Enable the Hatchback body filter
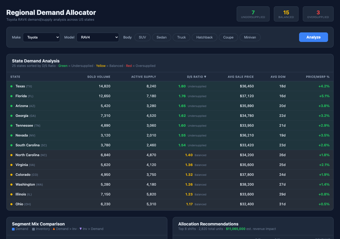The image size is (340, 239). (x=204, y=37)
